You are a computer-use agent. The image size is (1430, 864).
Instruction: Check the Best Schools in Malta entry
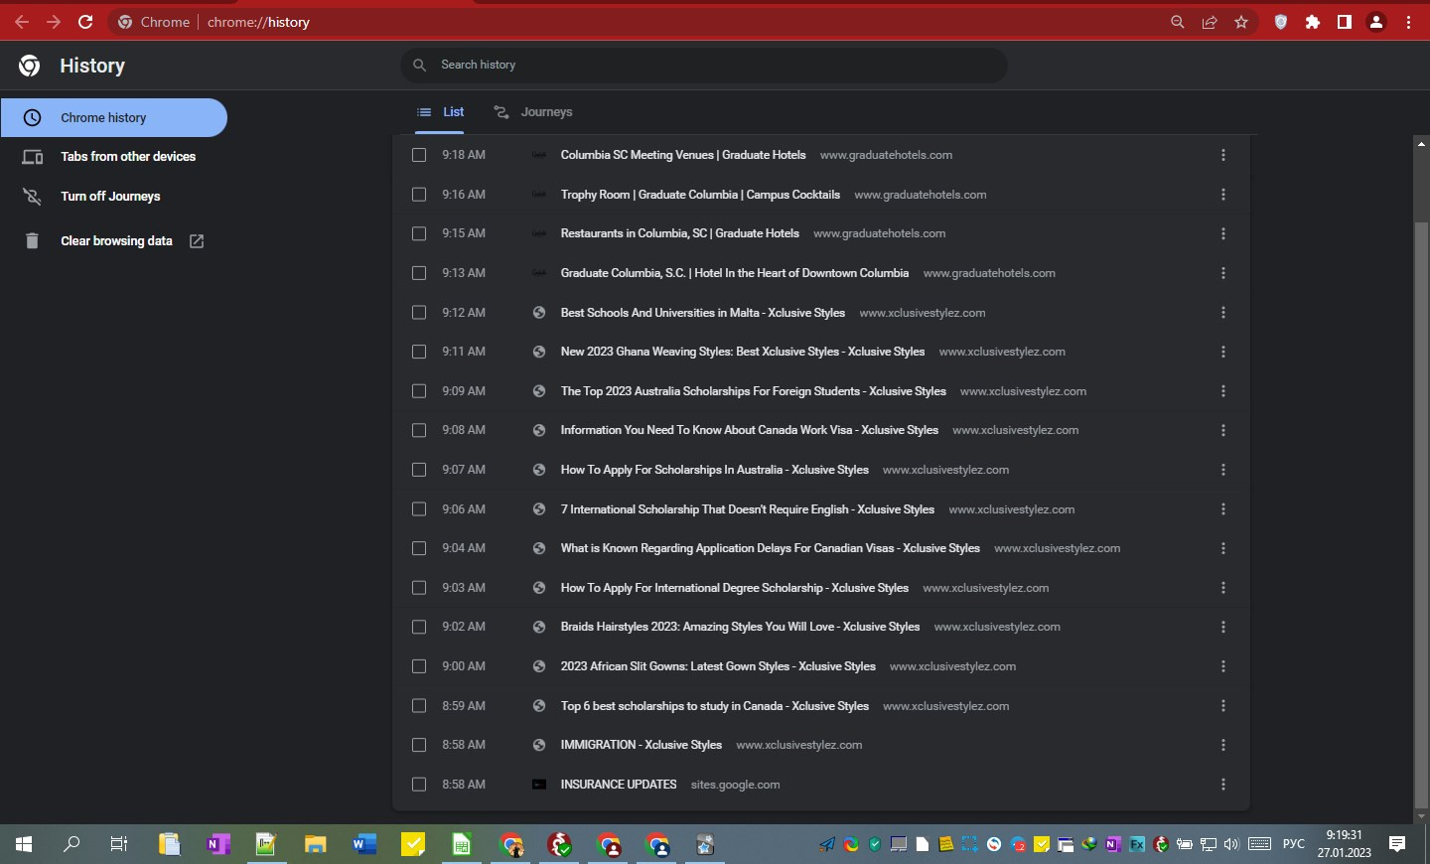[x=419, y=313]
